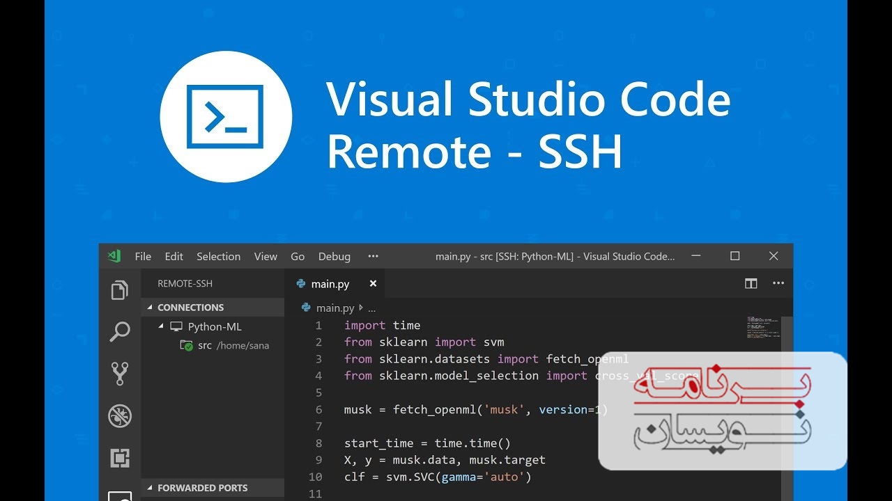The image size is (892, 501).
Task: Open the Edit menu
Action: coord(174,256)
